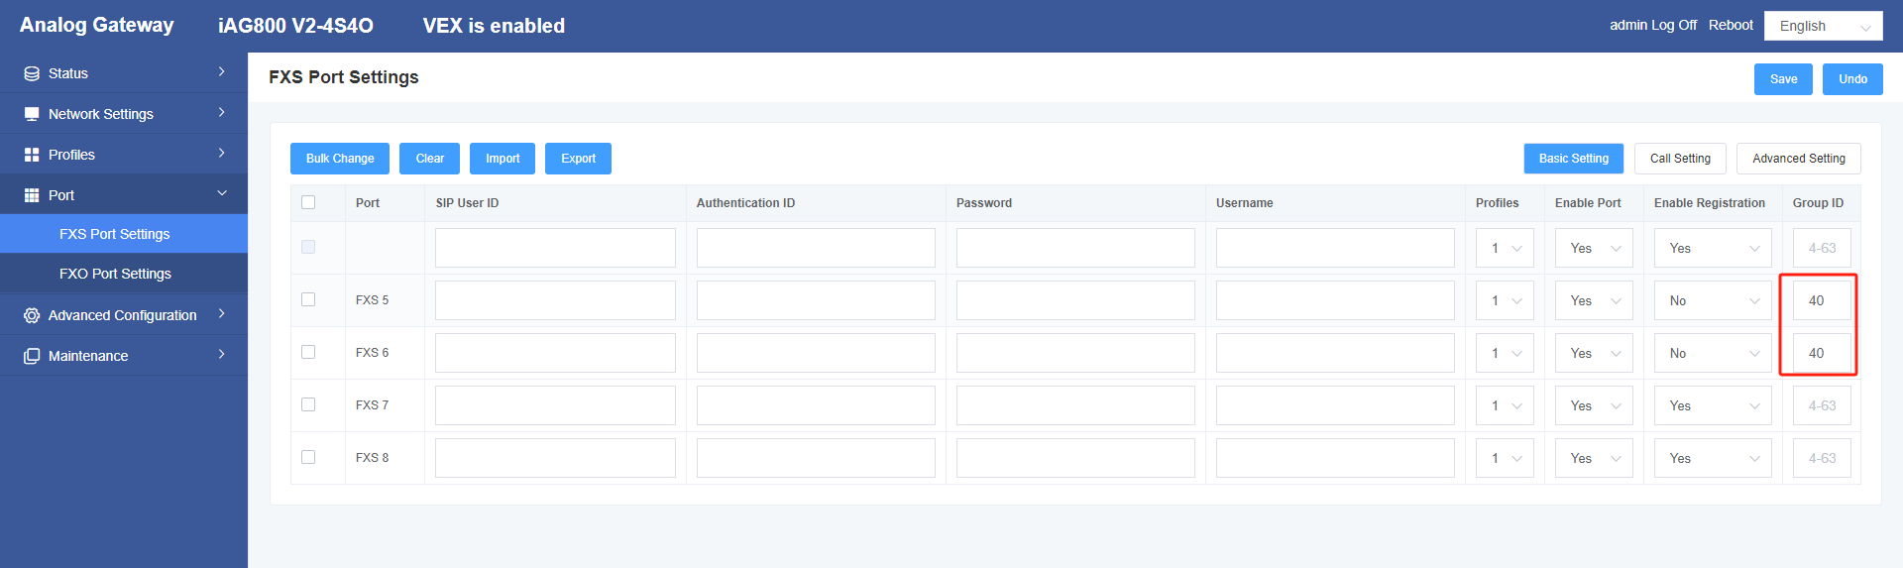Click the Log Off link
The width and height of the screenshot is (1903, 568).
pyautogui.click(x=1674, y=25)
